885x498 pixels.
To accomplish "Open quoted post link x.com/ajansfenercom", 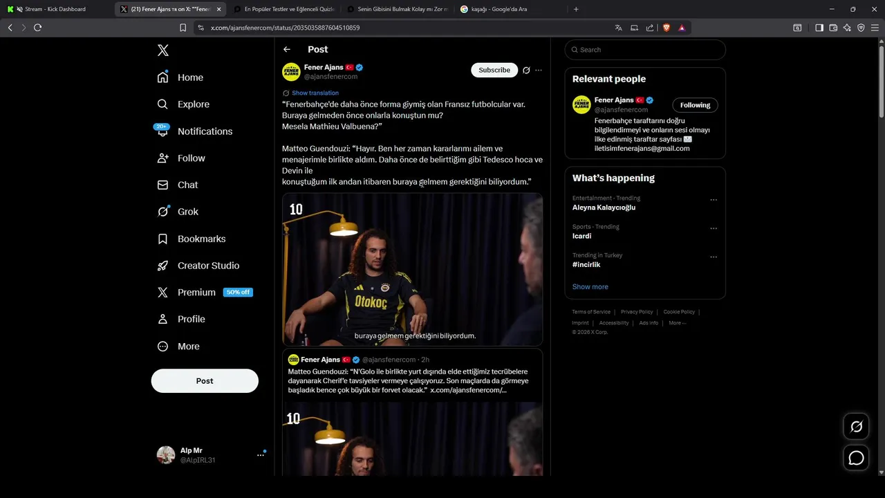I will point(468,390).
